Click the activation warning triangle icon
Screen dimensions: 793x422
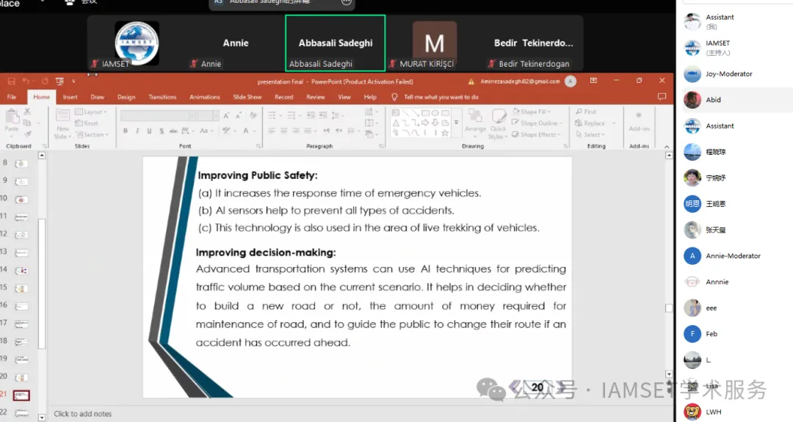tap(471, 81)
